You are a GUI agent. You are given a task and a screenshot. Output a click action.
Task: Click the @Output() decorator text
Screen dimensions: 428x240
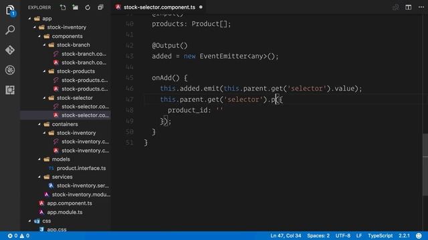[170, 45]
